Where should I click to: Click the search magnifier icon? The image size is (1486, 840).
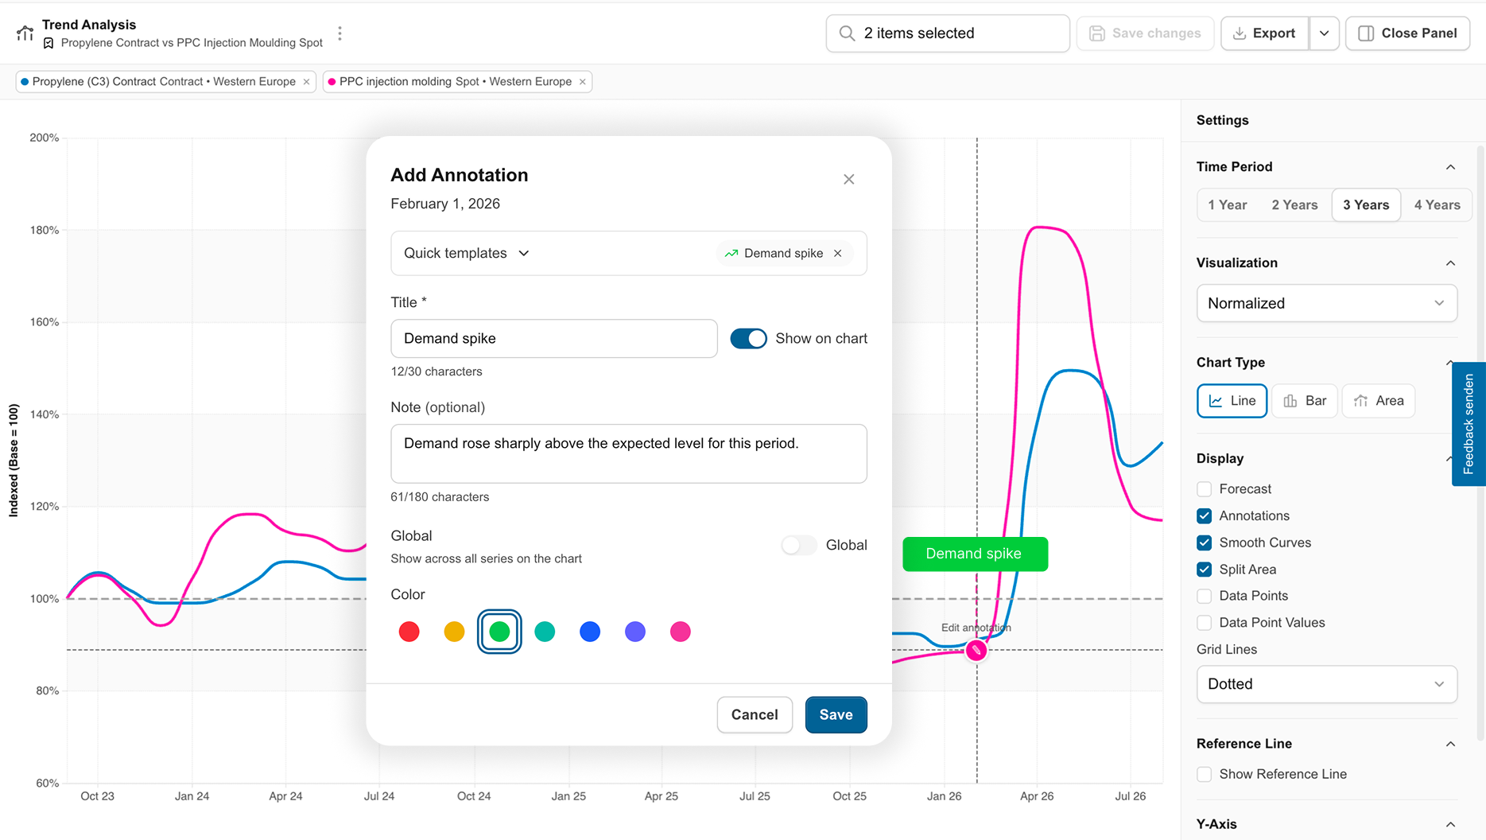(x=847, y=33)
